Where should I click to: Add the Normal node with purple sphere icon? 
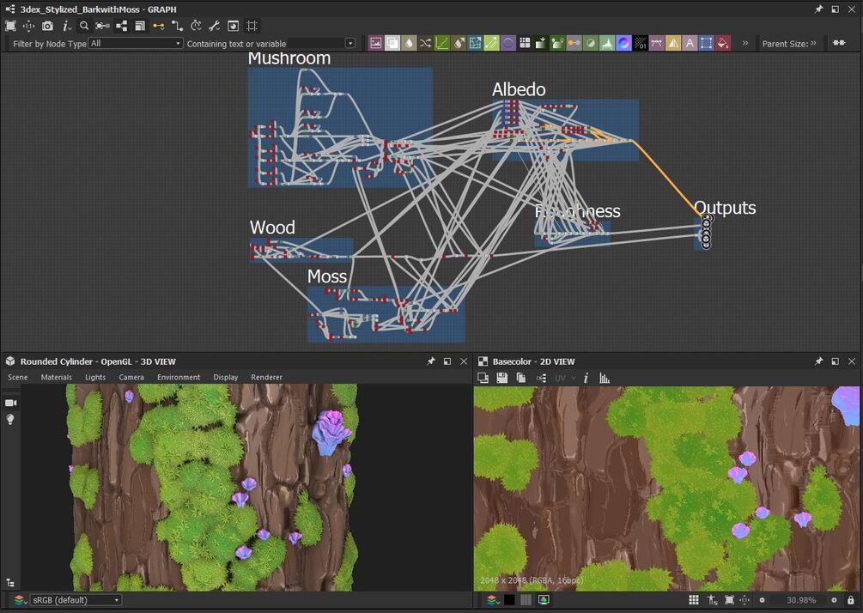coord(623,43)
